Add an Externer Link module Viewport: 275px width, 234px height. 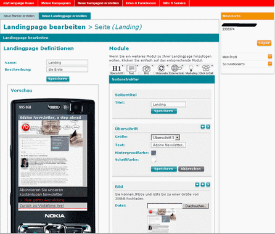176,70
